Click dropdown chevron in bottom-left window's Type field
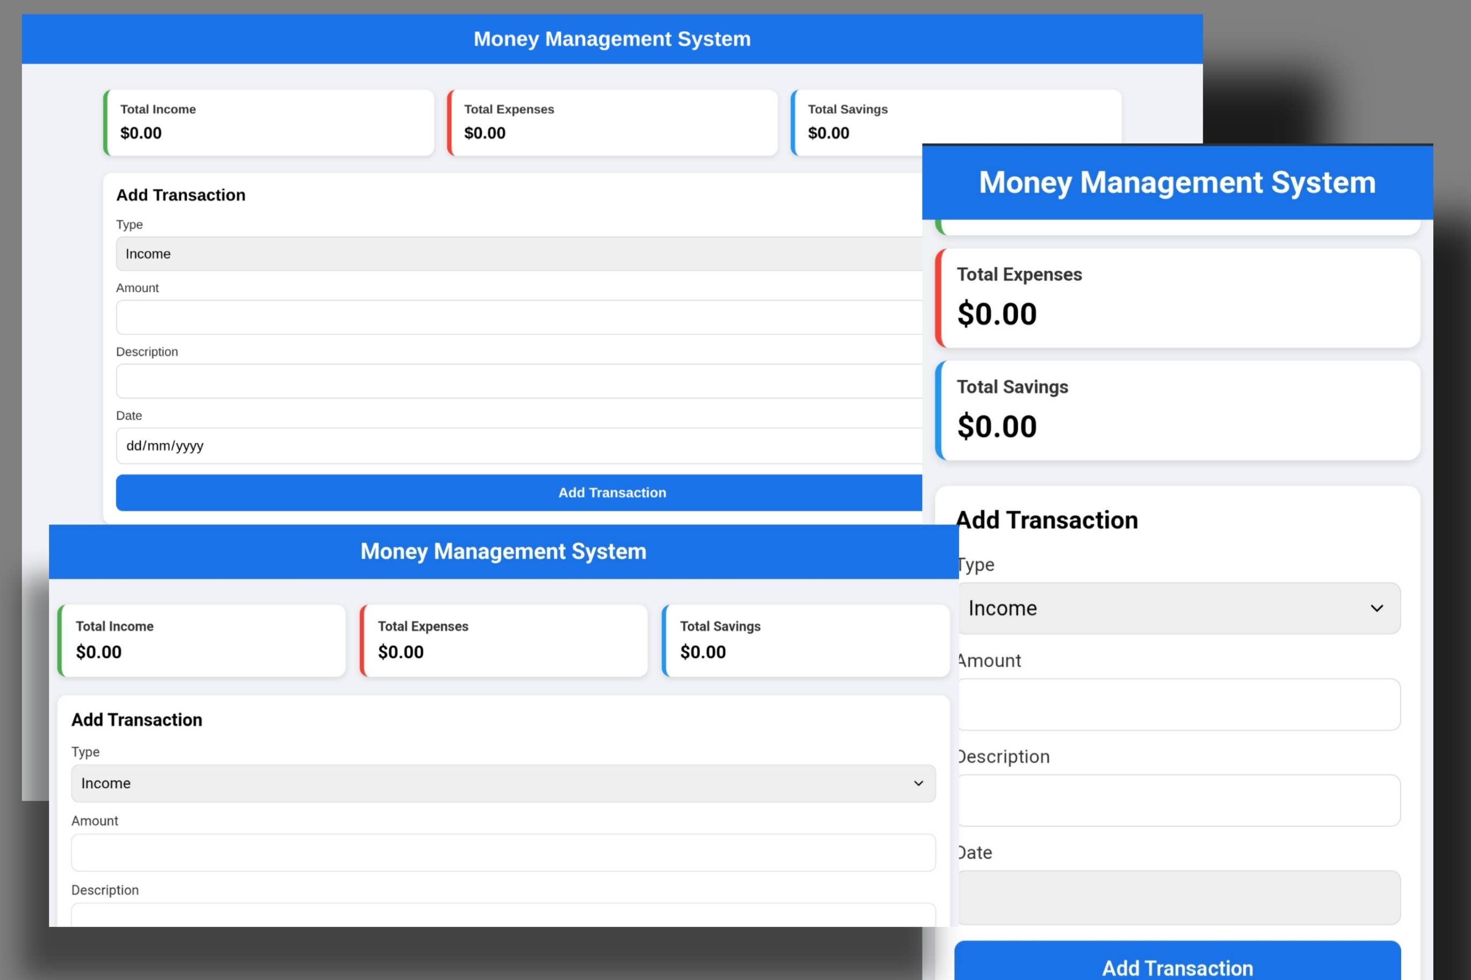The image size is (1471, 980). [918, 783]
